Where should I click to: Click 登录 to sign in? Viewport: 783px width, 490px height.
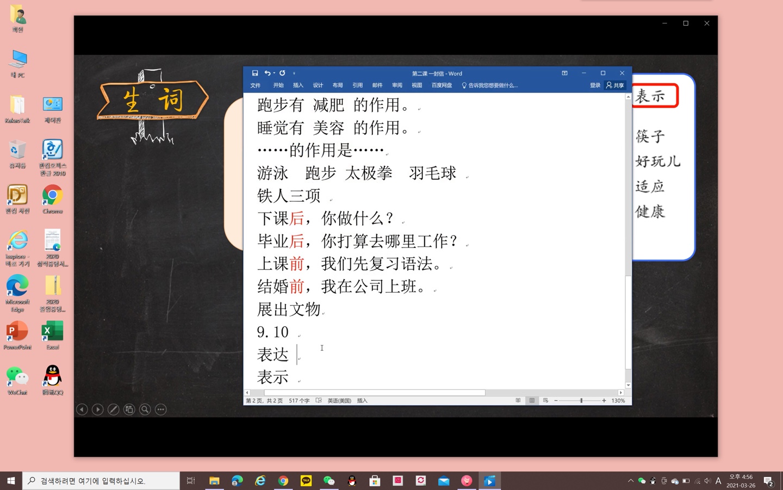coord(595,85)
